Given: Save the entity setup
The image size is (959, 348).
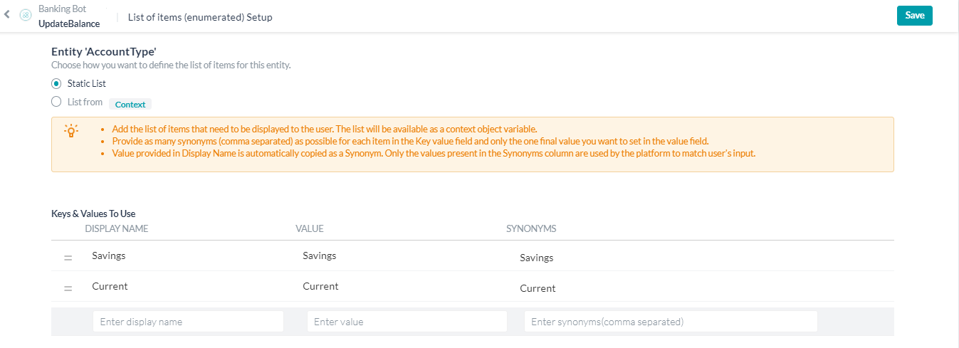Looking at the screenshot, I should pos(914,16).
